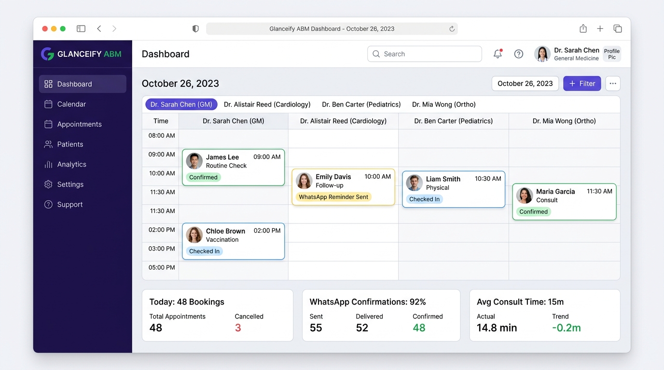
Task: Click James Lee's patient avatar
Action: point(194,161)
